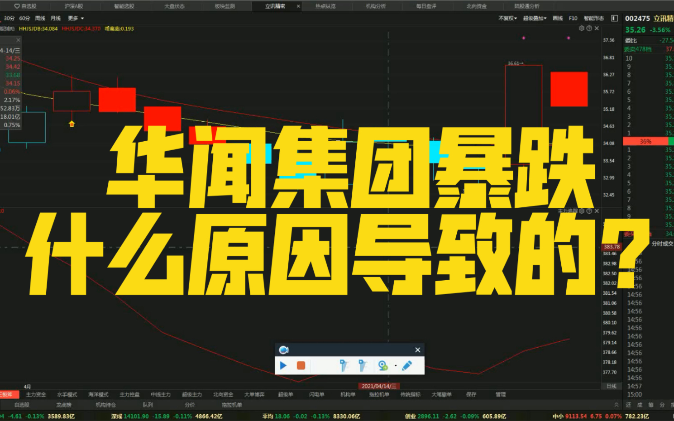Click the yellow arrow signal marker under candlestick

72,124
